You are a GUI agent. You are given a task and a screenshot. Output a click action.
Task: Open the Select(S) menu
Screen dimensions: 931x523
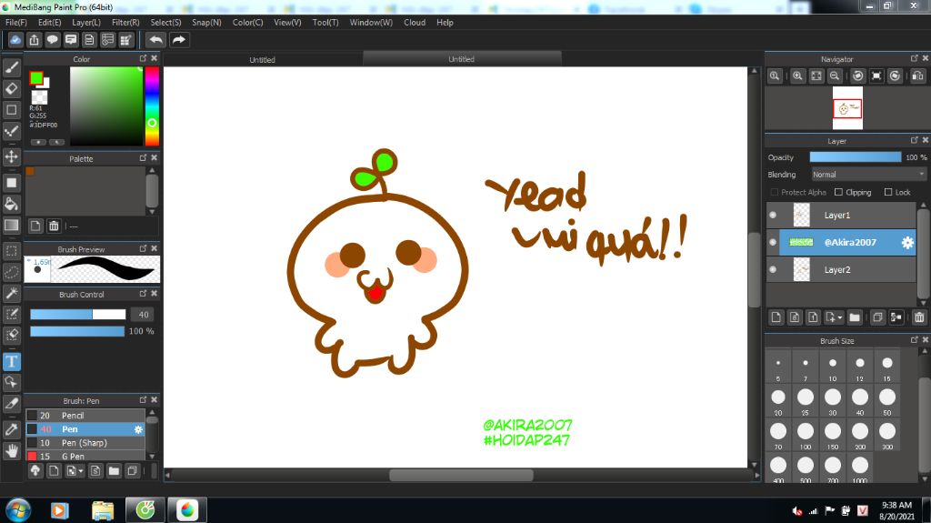point(165,22)
